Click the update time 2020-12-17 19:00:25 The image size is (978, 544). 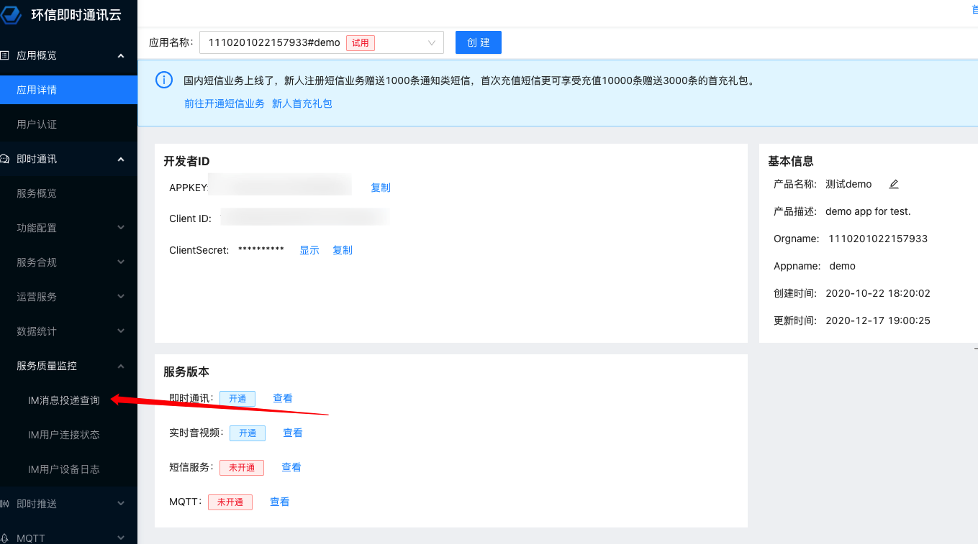tap(878, 321)
